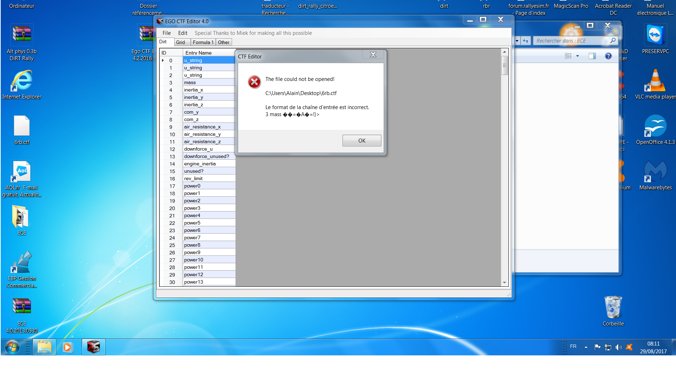
Task: Show hidden icons in the system tray
Action: 586,347
